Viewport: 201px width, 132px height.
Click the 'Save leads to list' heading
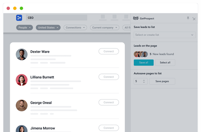(144, 27)
